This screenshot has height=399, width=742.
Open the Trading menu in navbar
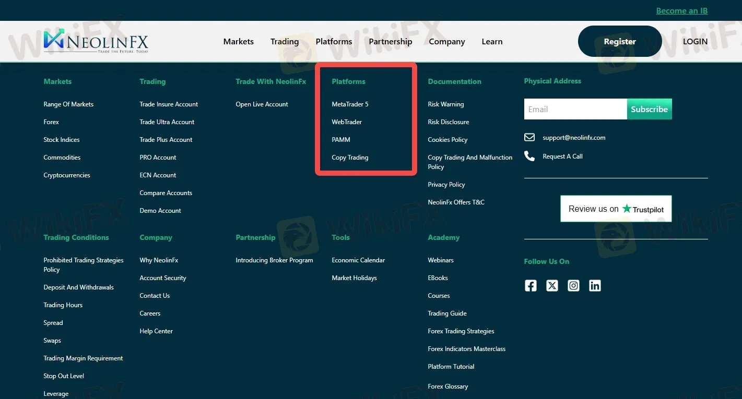point(285,42)
